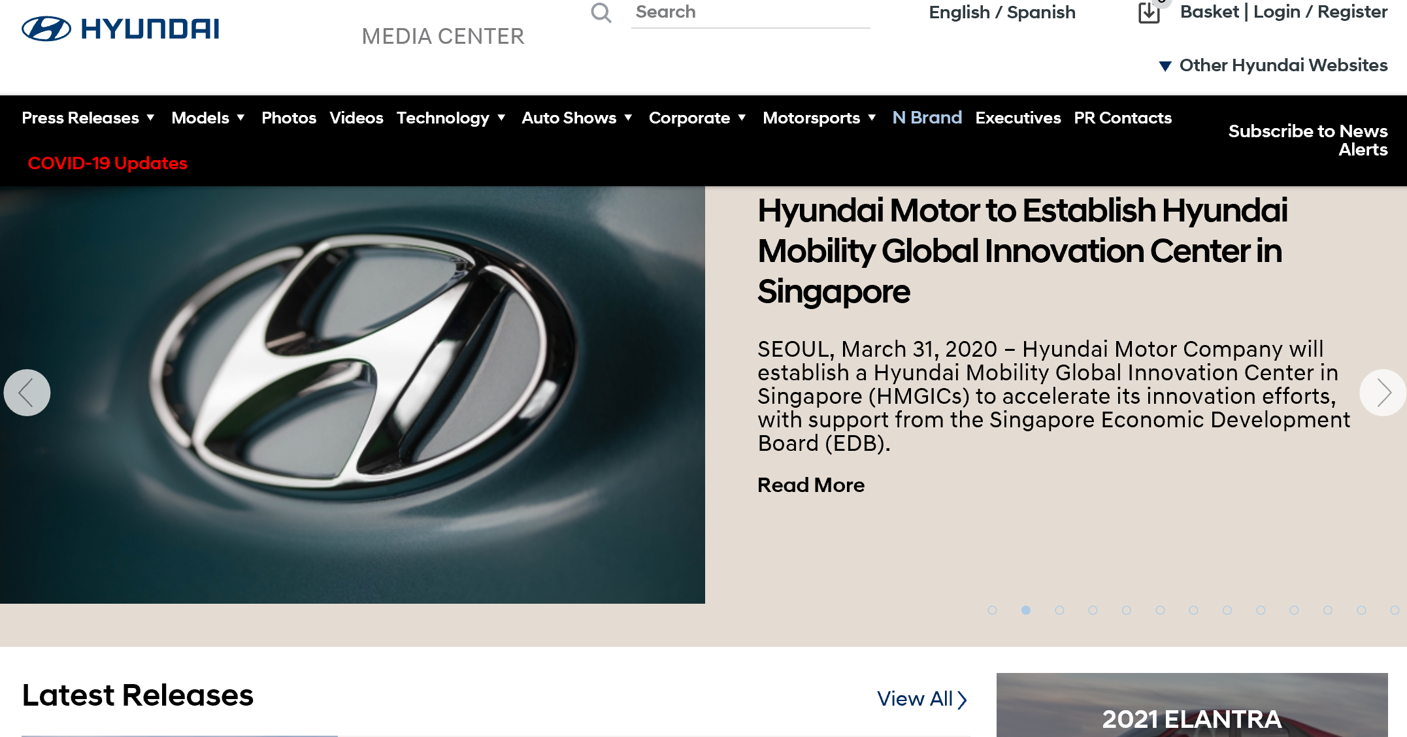The height and width of the screenshot is (737, 1407).
Task: Click the Basket link
Action: pyautogui.click(x=1209, y=12)
